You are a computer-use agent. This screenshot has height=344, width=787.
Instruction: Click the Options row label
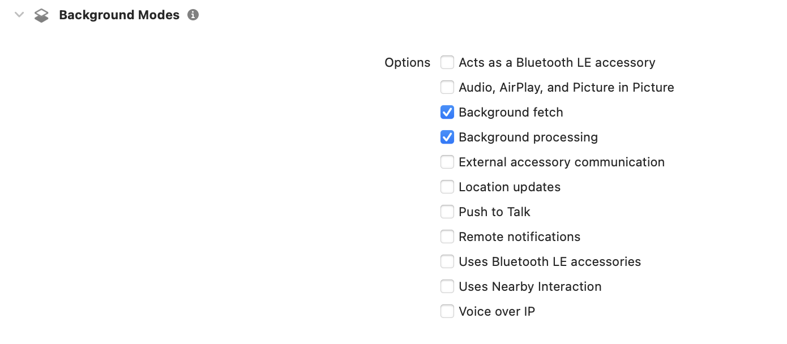point(407,62)
